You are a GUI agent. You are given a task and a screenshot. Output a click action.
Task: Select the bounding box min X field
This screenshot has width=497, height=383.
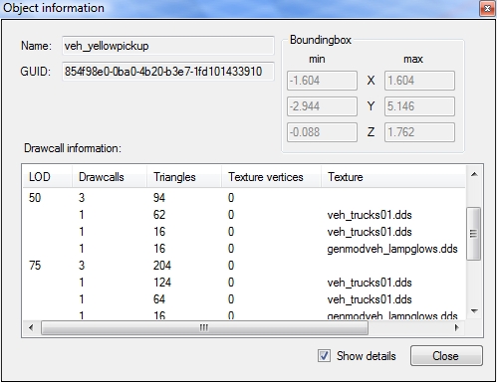322,81
